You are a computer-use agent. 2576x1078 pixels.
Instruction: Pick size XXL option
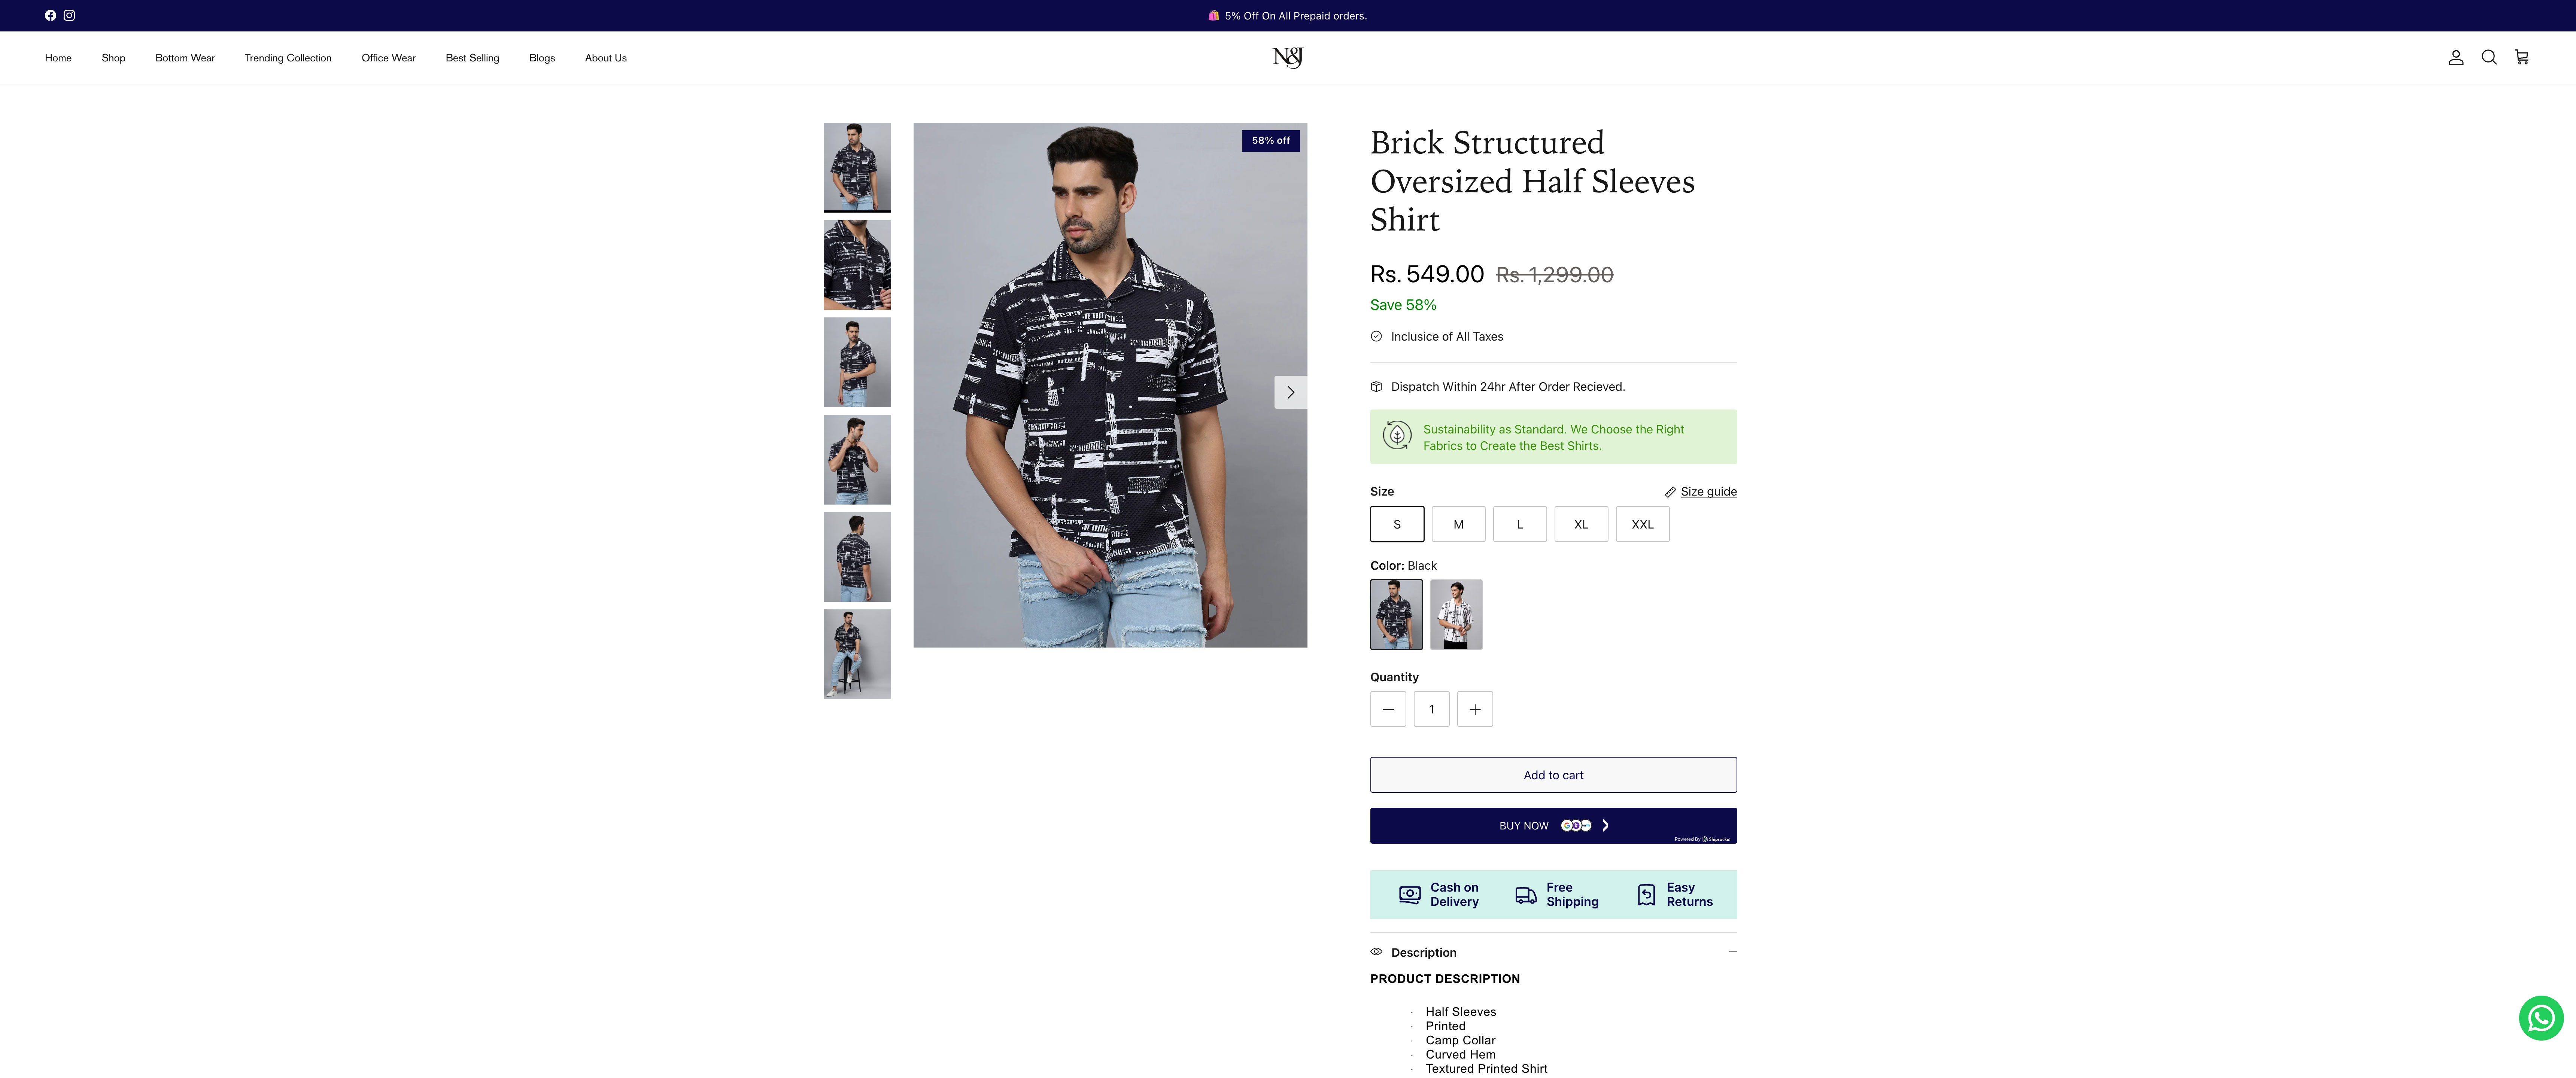tap(1642, 524)
